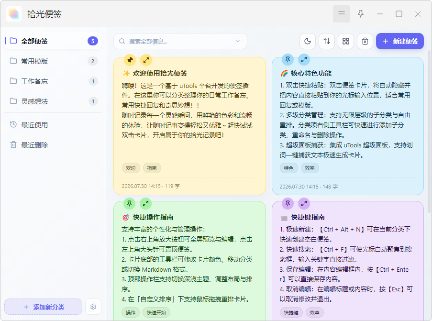
Task: Click the 核心特色功能 card body text
Action: (346, 120)
